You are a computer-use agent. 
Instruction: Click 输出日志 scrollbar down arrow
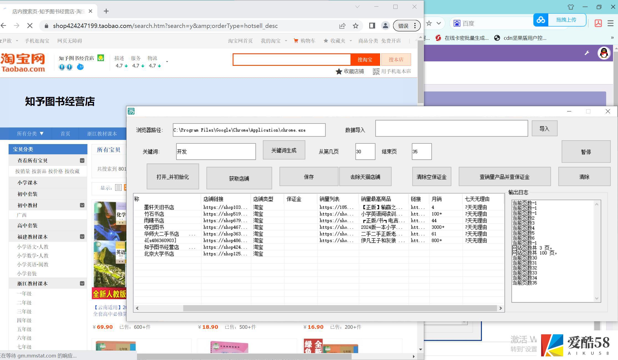(x=597, y=298)
